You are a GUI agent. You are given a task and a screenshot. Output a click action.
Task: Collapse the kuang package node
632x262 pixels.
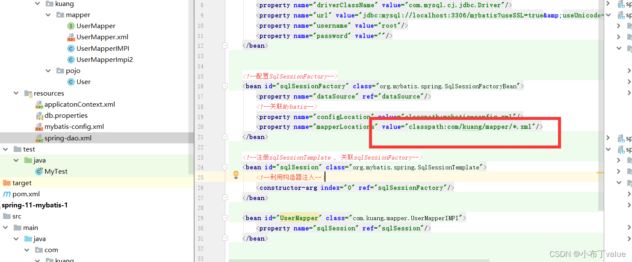point(38,4)
